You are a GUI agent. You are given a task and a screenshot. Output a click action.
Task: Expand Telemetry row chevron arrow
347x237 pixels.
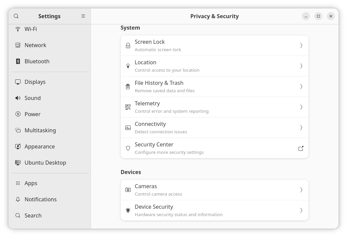[301, 107]
